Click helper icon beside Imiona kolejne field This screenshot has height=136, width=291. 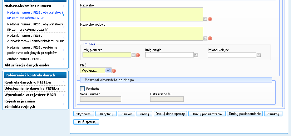(258, 55)
